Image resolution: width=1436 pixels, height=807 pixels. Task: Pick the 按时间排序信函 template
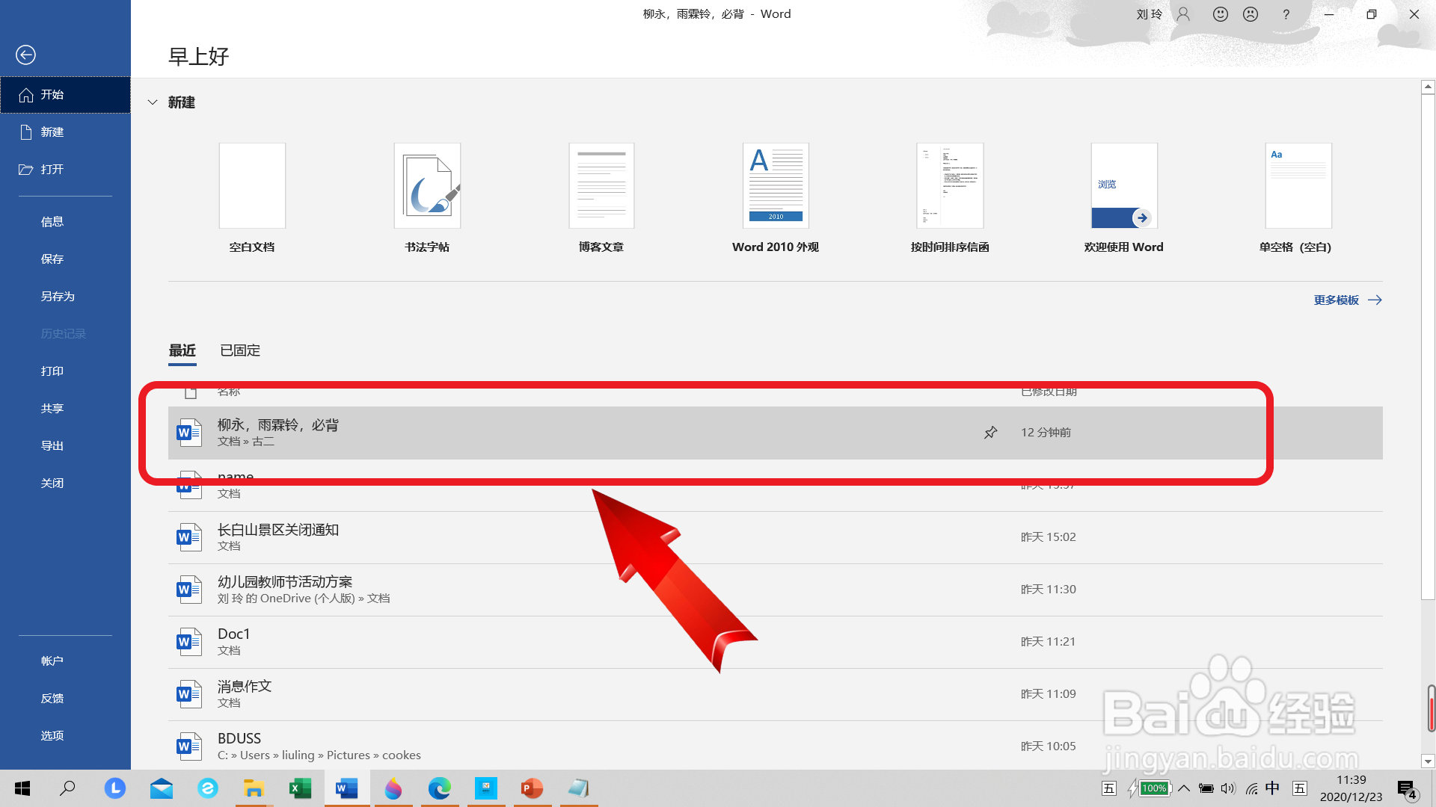click(950, 198)
